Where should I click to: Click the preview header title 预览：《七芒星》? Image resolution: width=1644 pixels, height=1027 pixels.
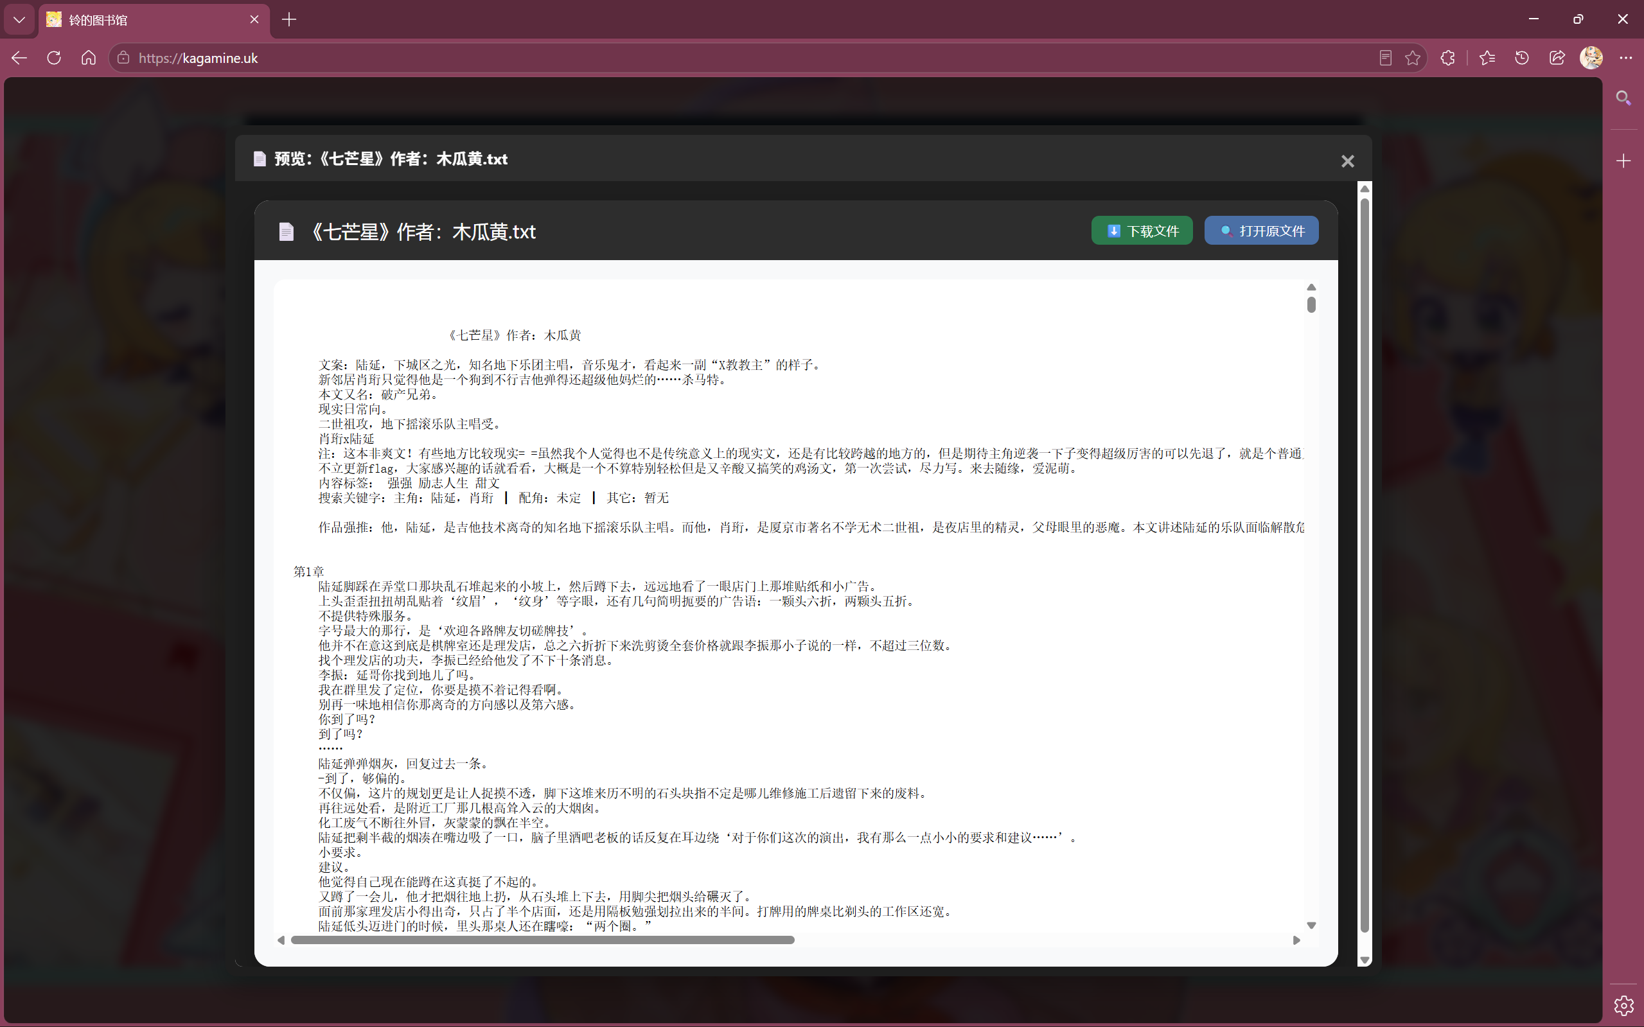click(x=391, y=159)
